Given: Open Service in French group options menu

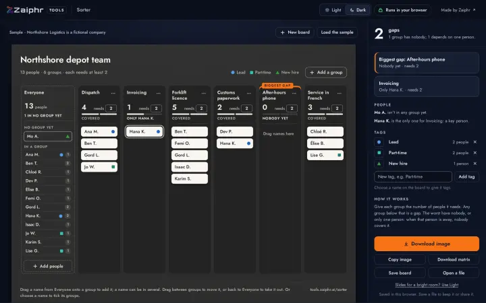Looking at the screenshot, I should coord(340,93).
